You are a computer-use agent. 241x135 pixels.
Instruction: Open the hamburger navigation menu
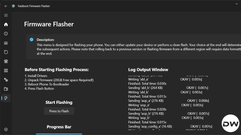point(6,15)
